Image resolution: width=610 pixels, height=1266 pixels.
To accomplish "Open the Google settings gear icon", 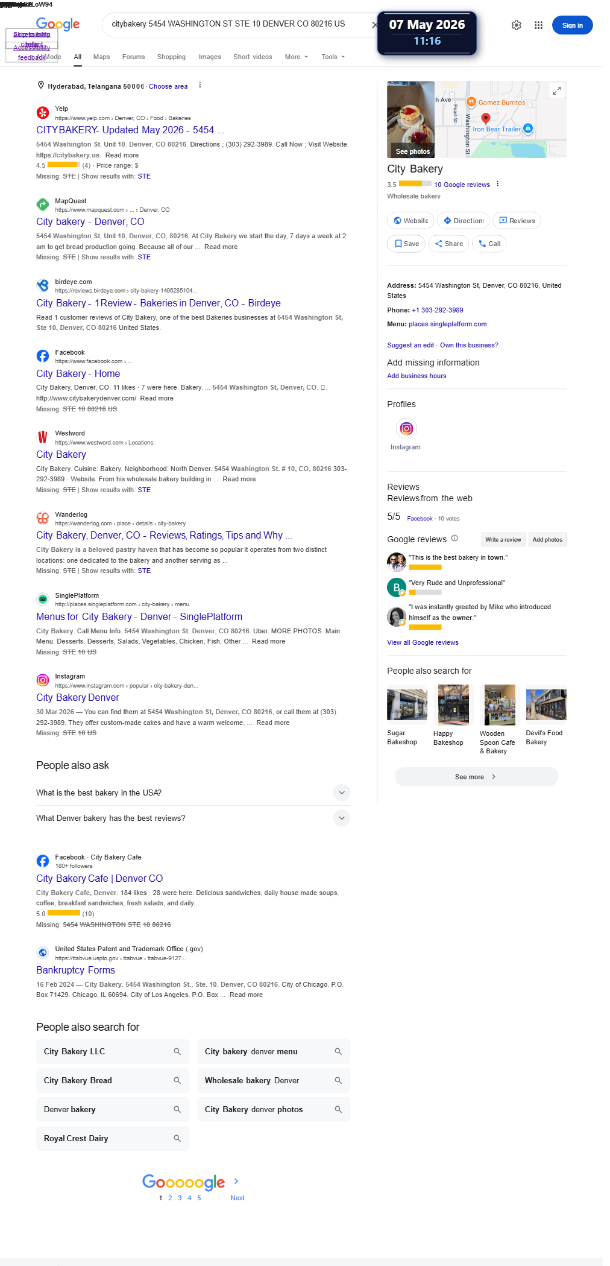I will 517,25.
